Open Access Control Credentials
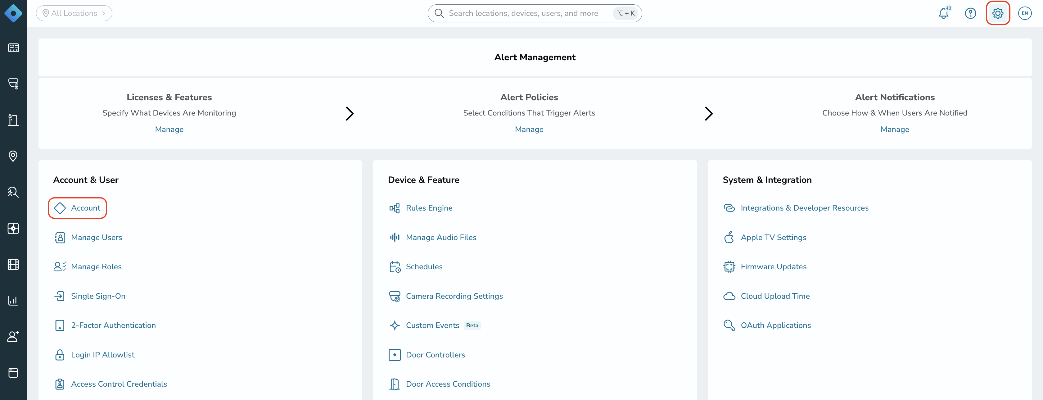 point(111,384)
